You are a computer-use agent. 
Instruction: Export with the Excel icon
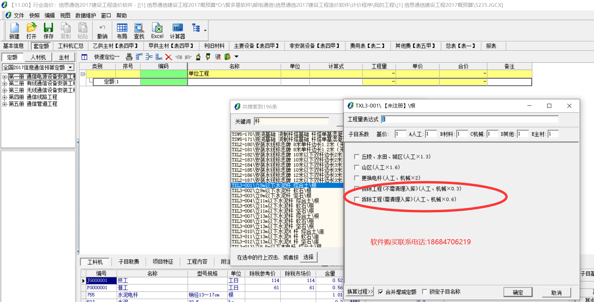tap(157, 31)
